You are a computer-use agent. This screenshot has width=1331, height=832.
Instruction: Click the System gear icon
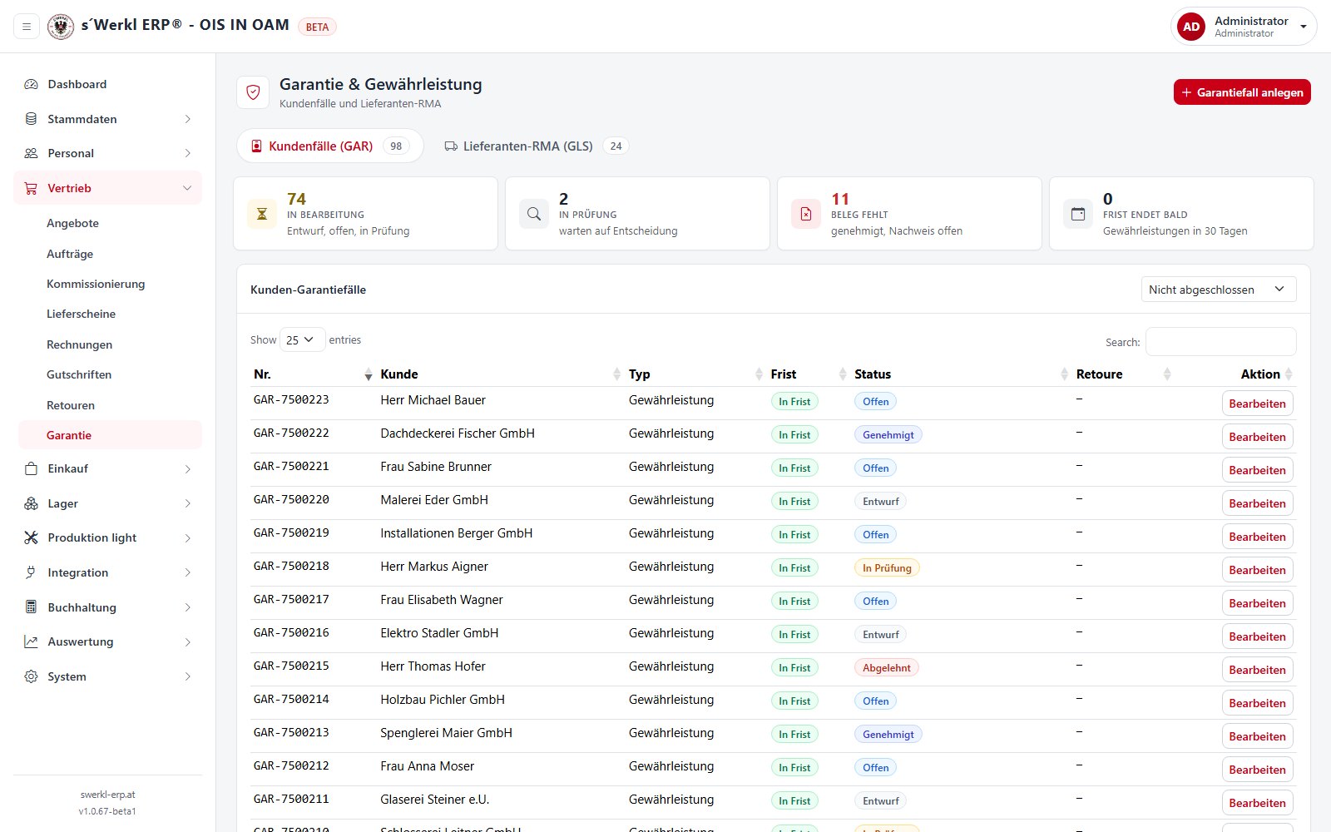click(x=31, y=676)
